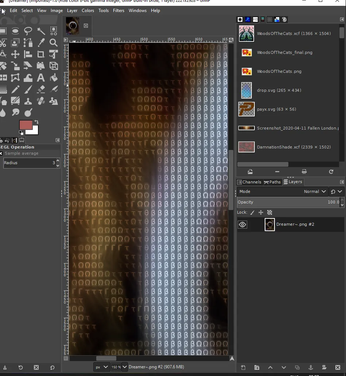Anchor the floating layer
Image resolution: width=346 pixels, height=376 pixels.
coord(311,367)
